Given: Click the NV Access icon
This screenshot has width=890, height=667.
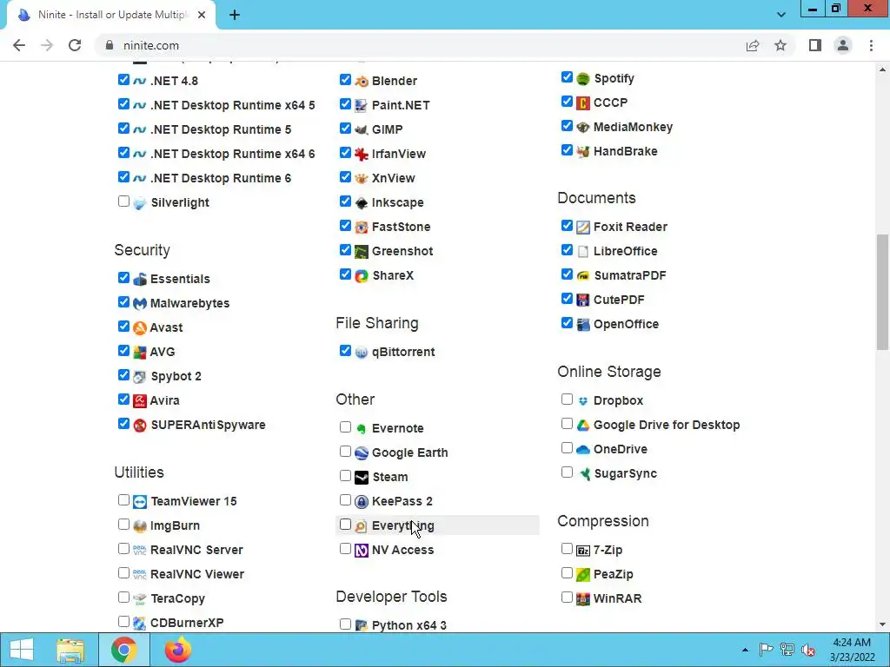Looking at the screenshot, I should click(362, 551).
